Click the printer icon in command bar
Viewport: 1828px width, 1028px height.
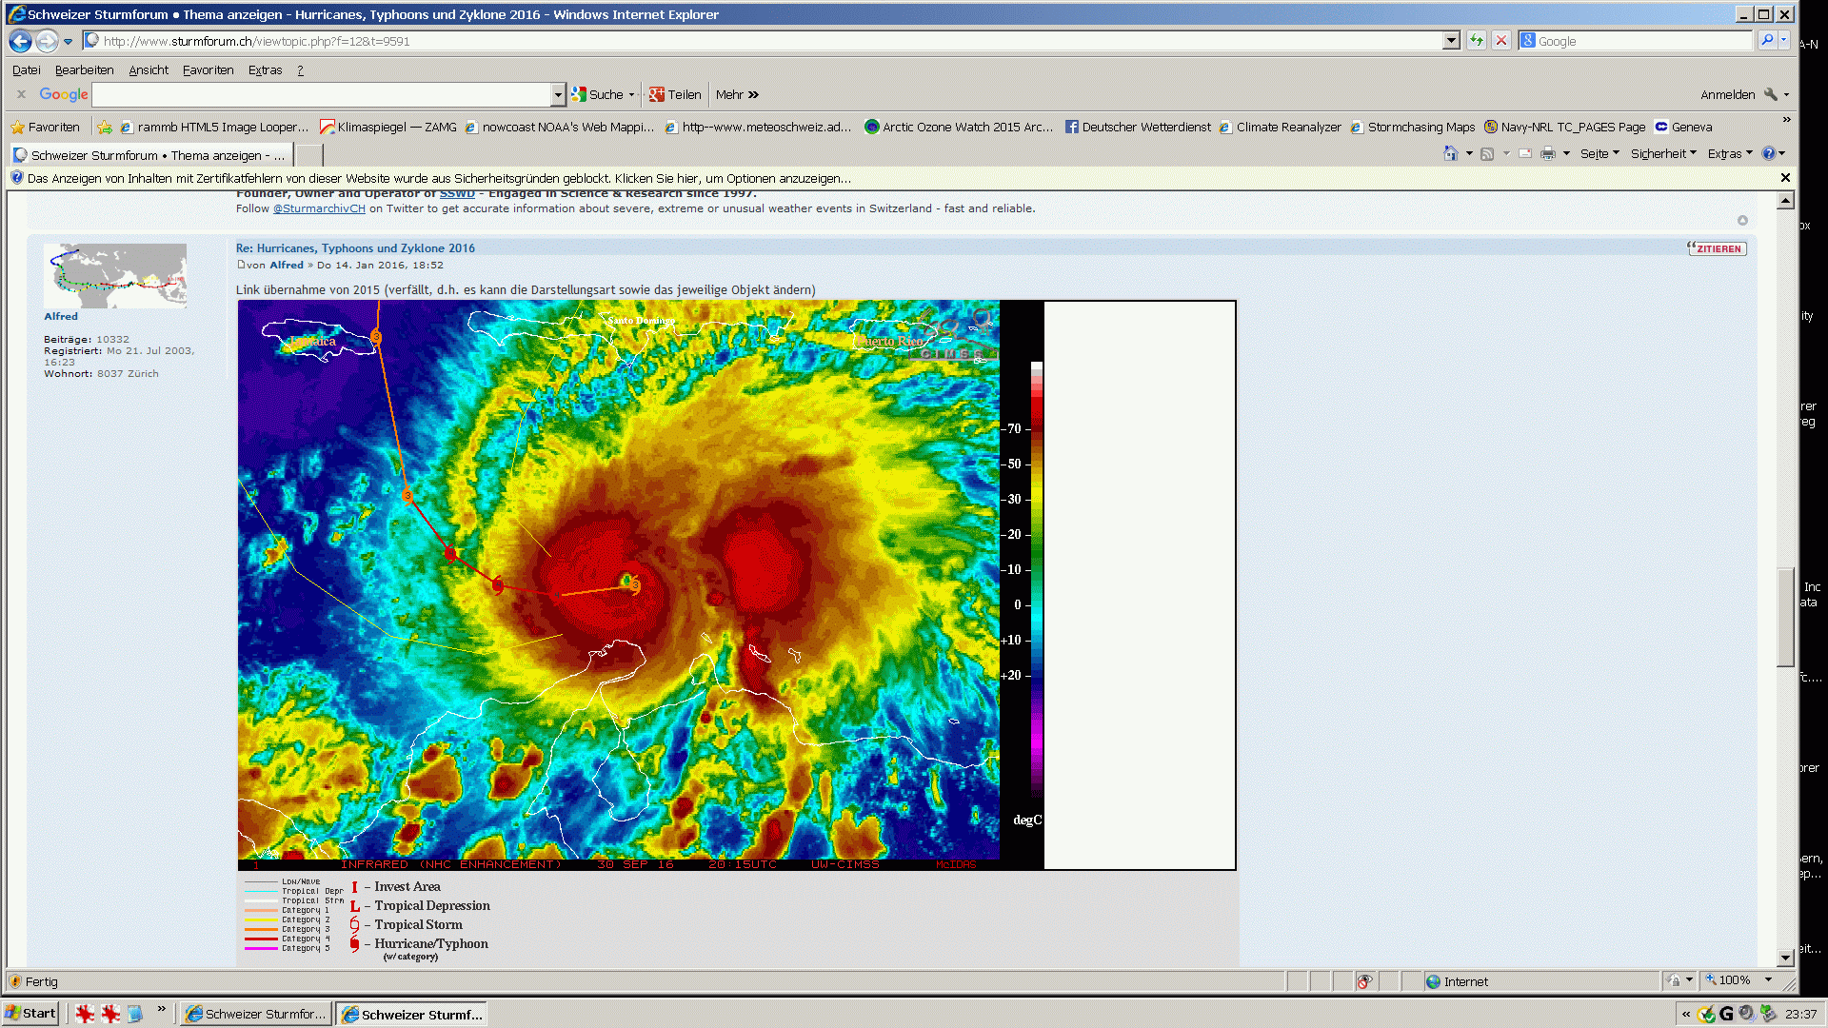pyautogui.click(x=1548, y=153)
